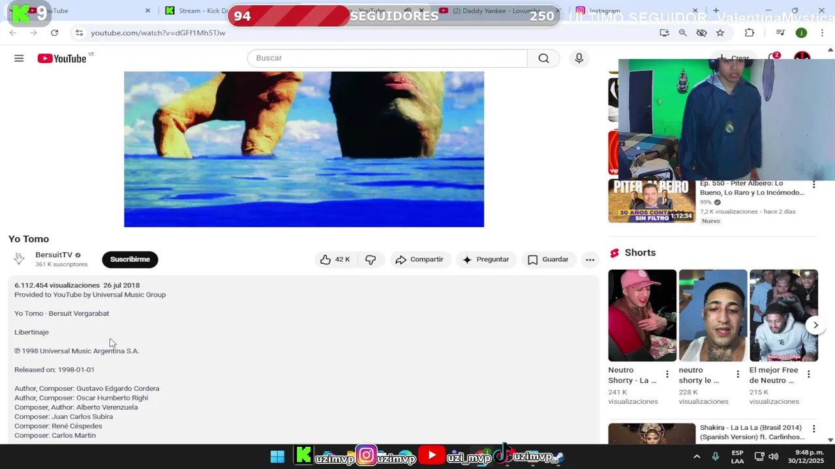The image size is (835, 469).
Task: Open Shakira La La La video title
Action: pos(751,433)
